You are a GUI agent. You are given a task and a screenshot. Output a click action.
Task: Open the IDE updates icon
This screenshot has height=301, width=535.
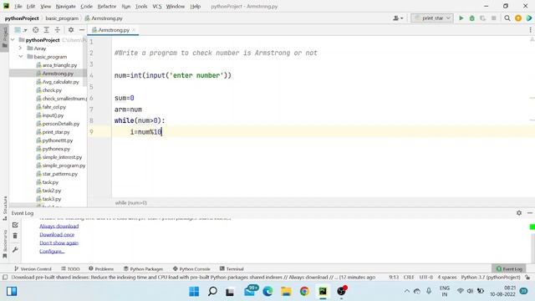(518, 18)
